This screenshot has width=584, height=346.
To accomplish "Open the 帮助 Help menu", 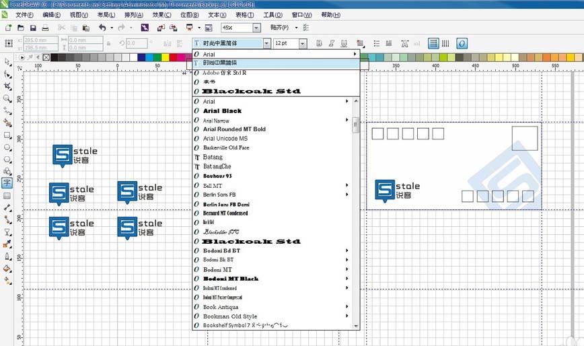I will pyautogui.click(x=330, y=15).
